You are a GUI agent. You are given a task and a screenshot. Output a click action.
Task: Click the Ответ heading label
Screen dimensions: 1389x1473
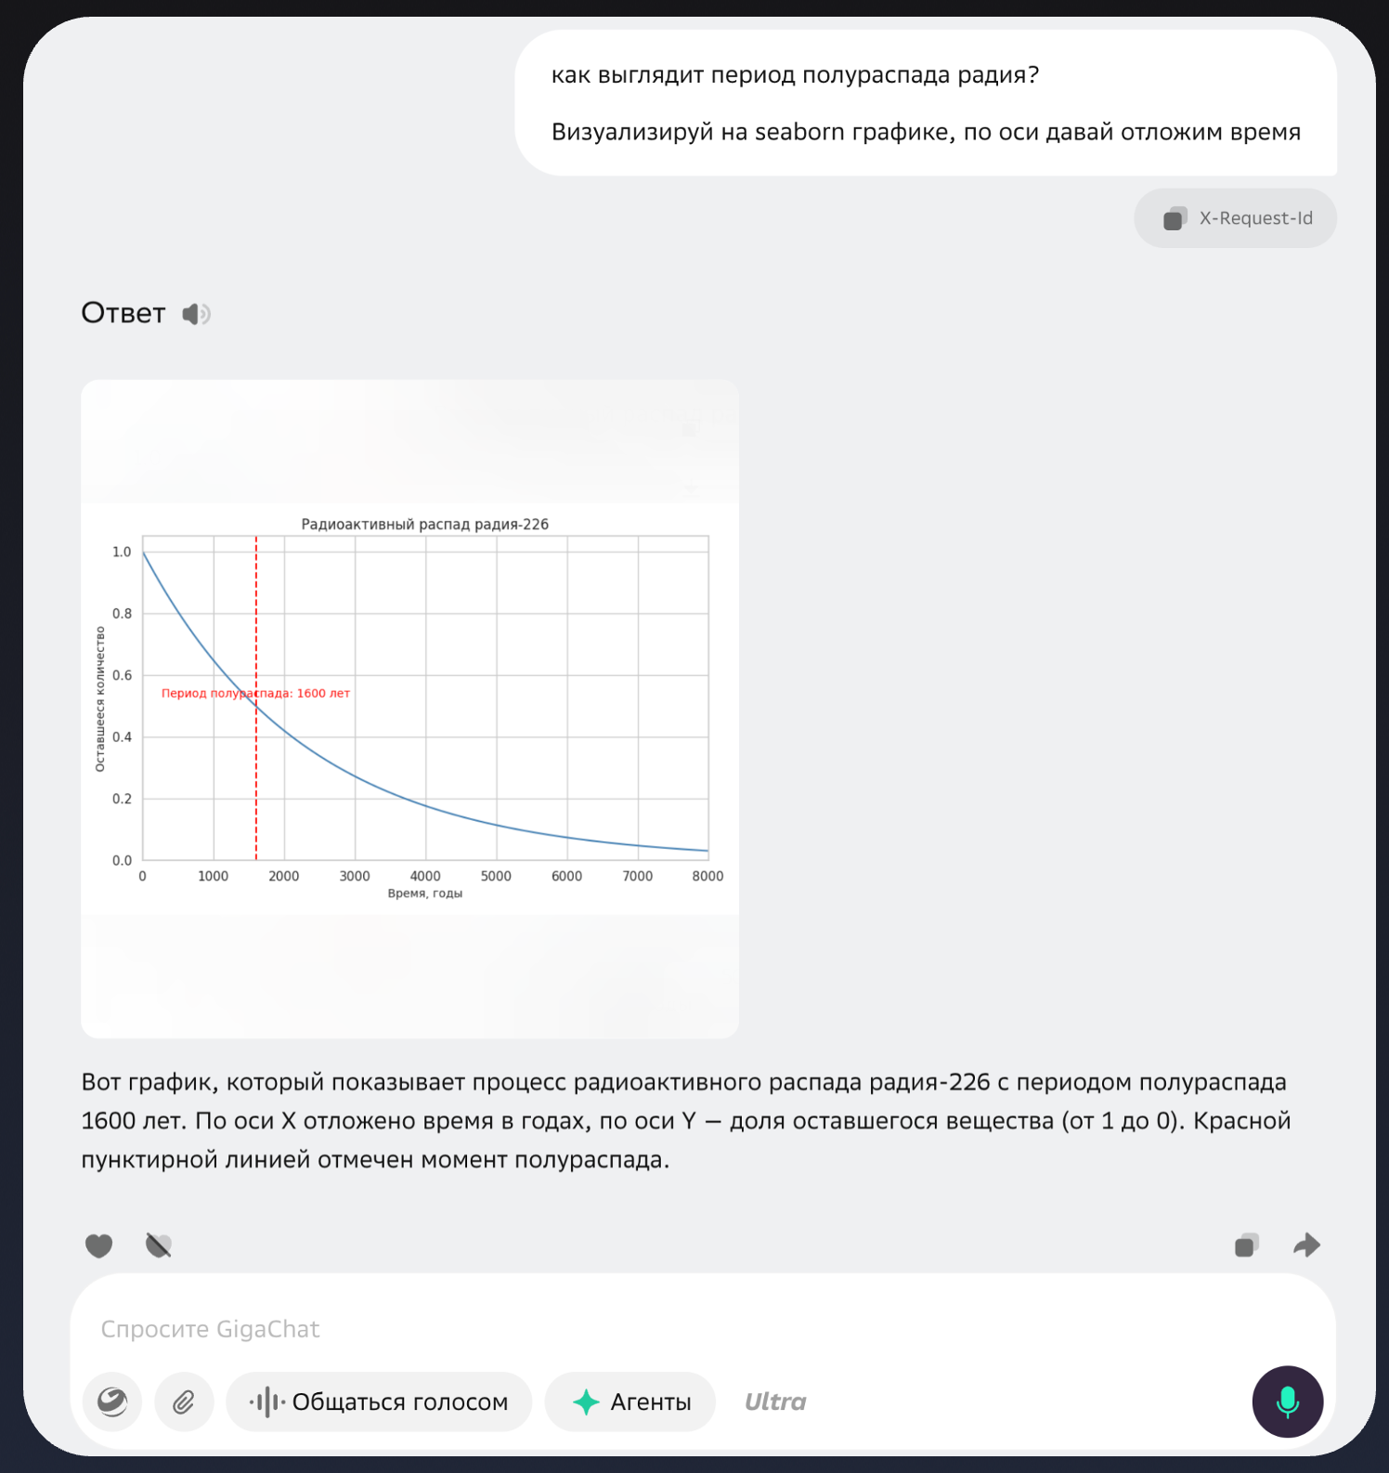pos(122,313)
